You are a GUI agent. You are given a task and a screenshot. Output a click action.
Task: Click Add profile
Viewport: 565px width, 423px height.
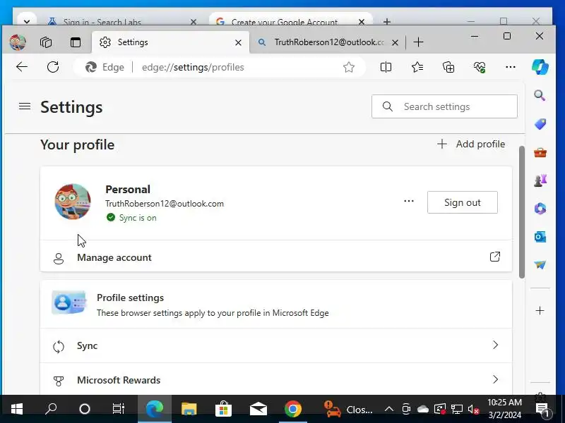pyautogui.click(x=471, y=144)
